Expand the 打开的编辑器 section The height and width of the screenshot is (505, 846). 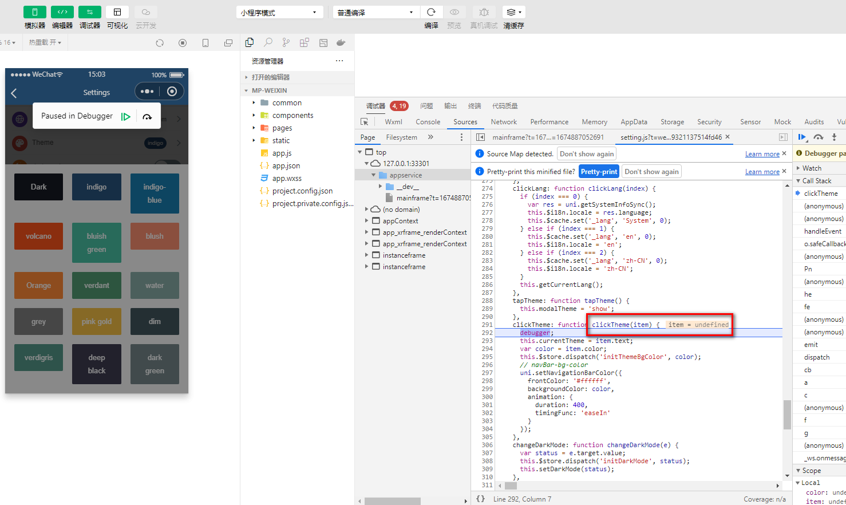click(x=297, y=77)
